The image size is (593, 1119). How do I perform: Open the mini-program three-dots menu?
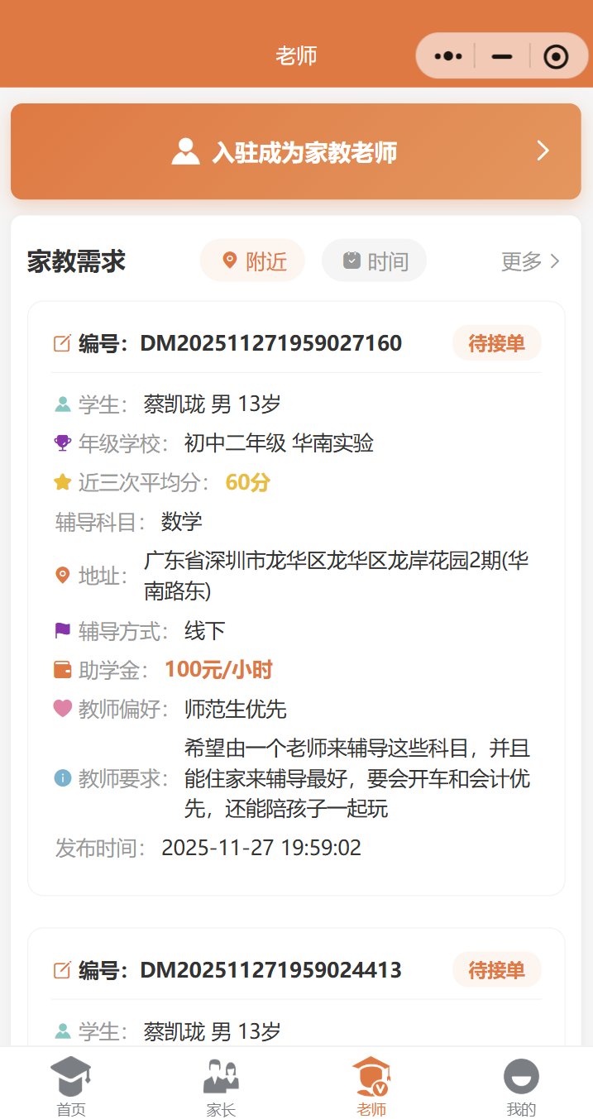(447, 56)
